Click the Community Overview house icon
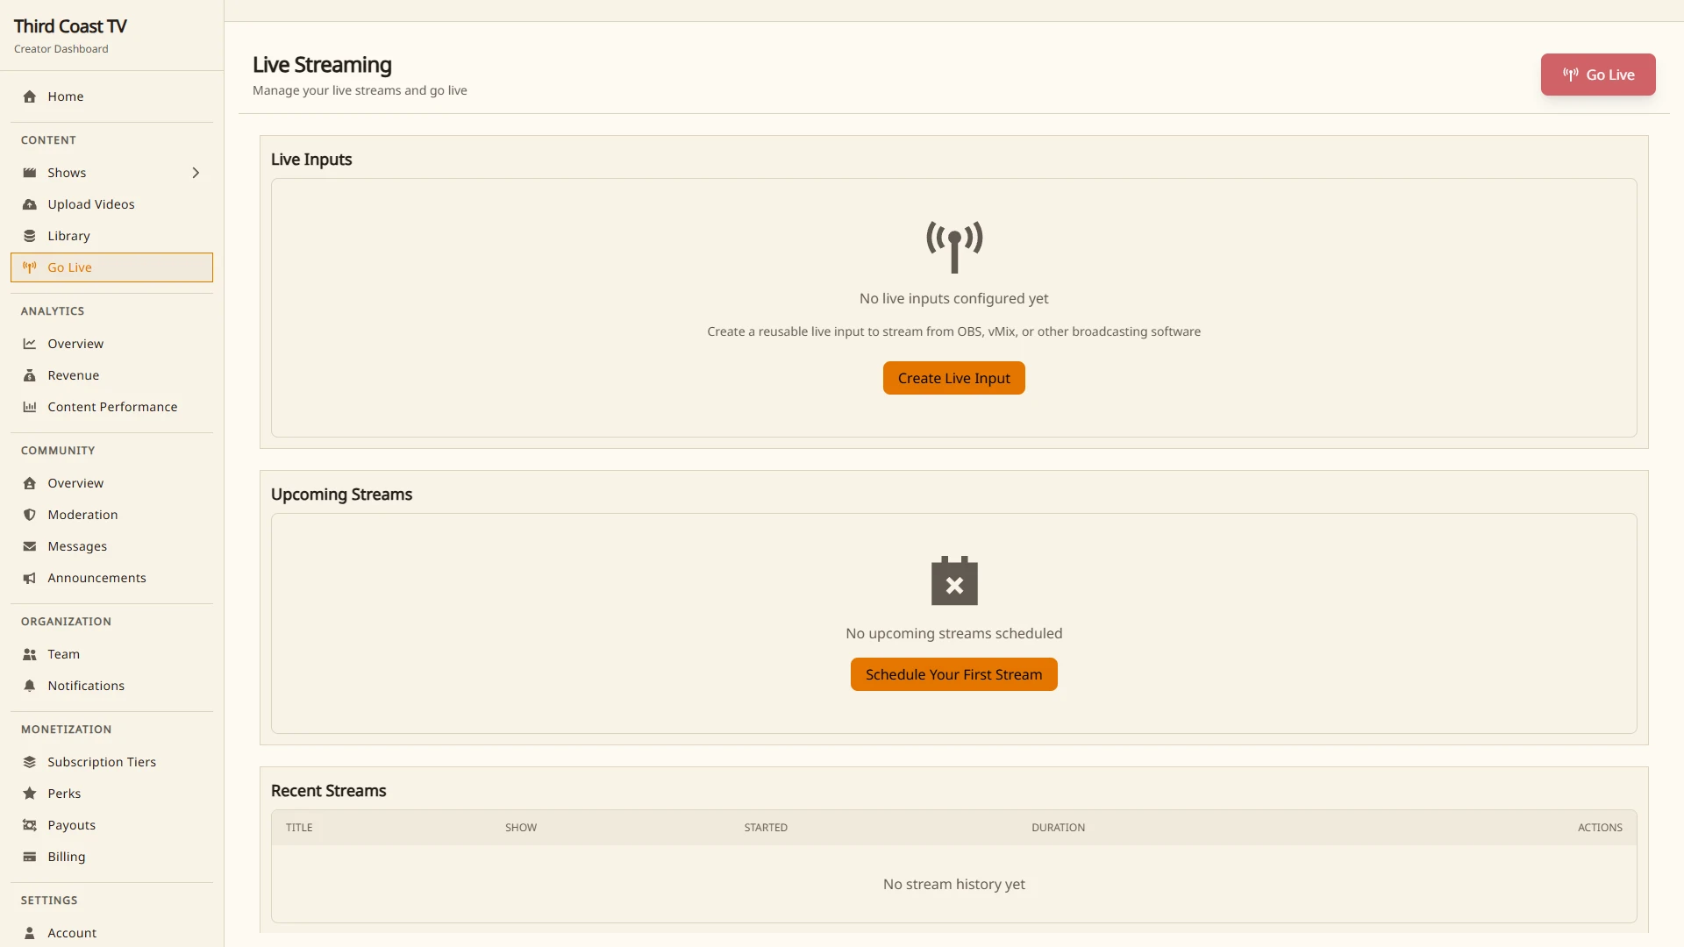Viewport: 1684px width, 947px height. 30,483
